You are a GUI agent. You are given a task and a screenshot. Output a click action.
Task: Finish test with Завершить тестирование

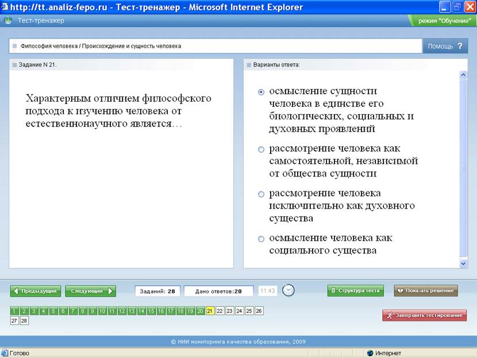(424, 315)
